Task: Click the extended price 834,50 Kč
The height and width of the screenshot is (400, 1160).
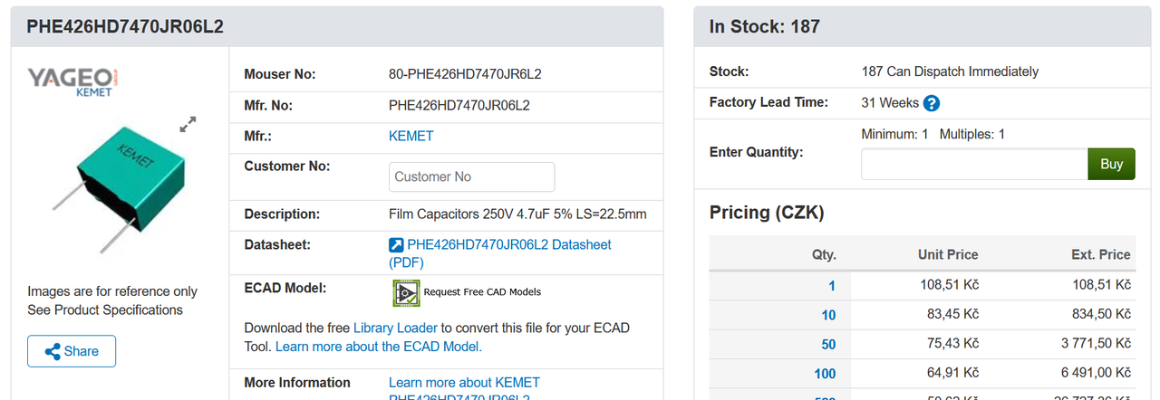Action: click(x=1100, y=314)
